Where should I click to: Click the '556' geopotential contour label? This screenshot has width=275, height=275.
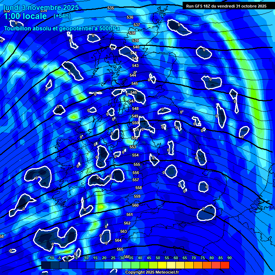pyautogui.click(x=136, y=173)
